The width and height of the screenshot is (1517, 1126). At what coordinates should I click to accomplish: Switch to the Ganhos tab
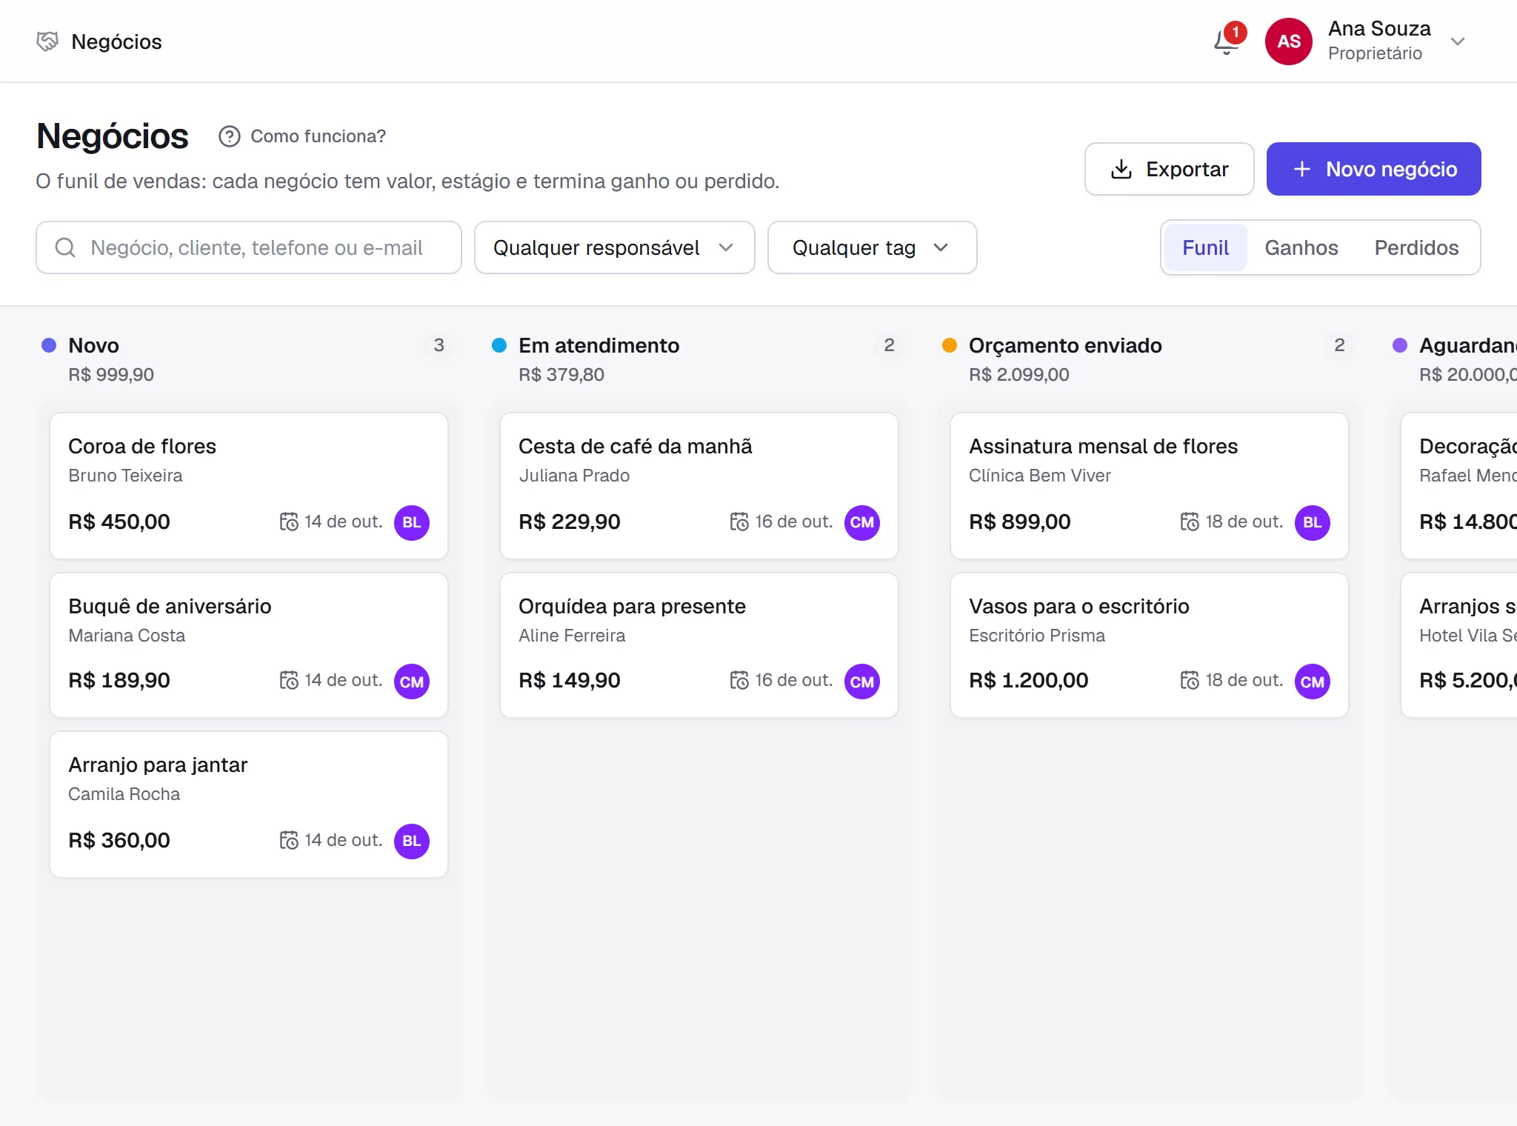pos(1301,247)
